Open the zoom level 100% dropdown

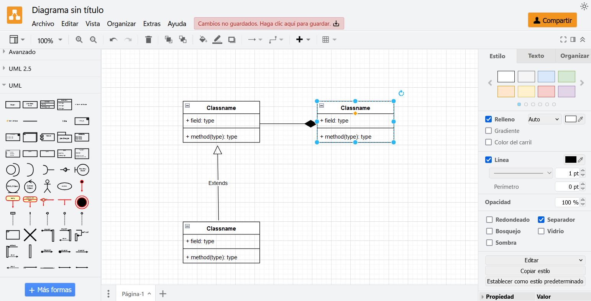50,40
